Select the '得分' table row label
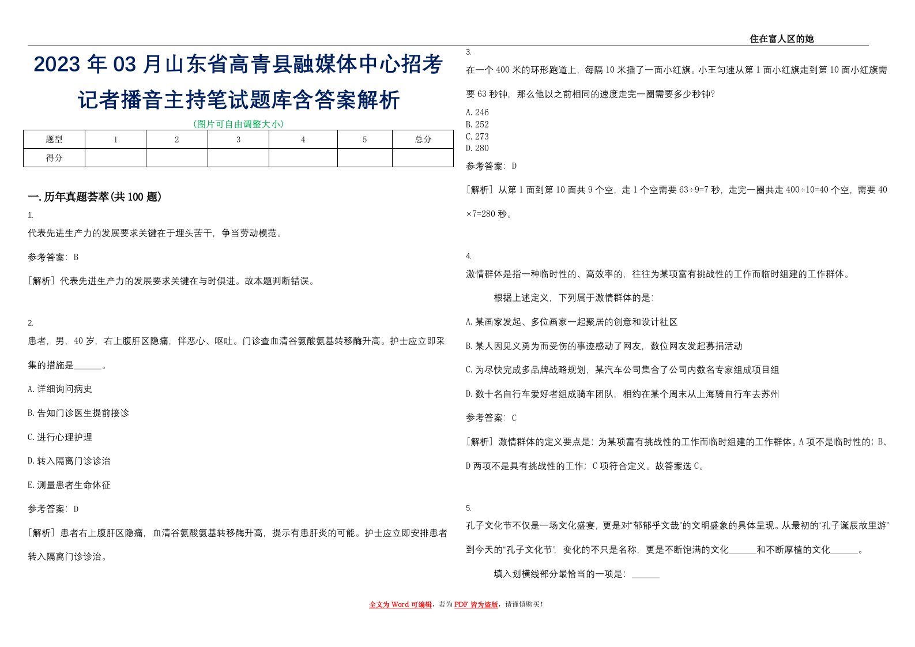The image size is (915, 647). pos(54,158)
